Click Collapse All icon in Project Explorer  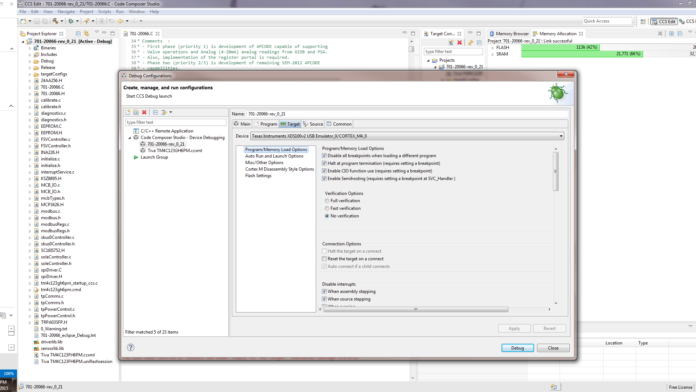pos(78,33)
